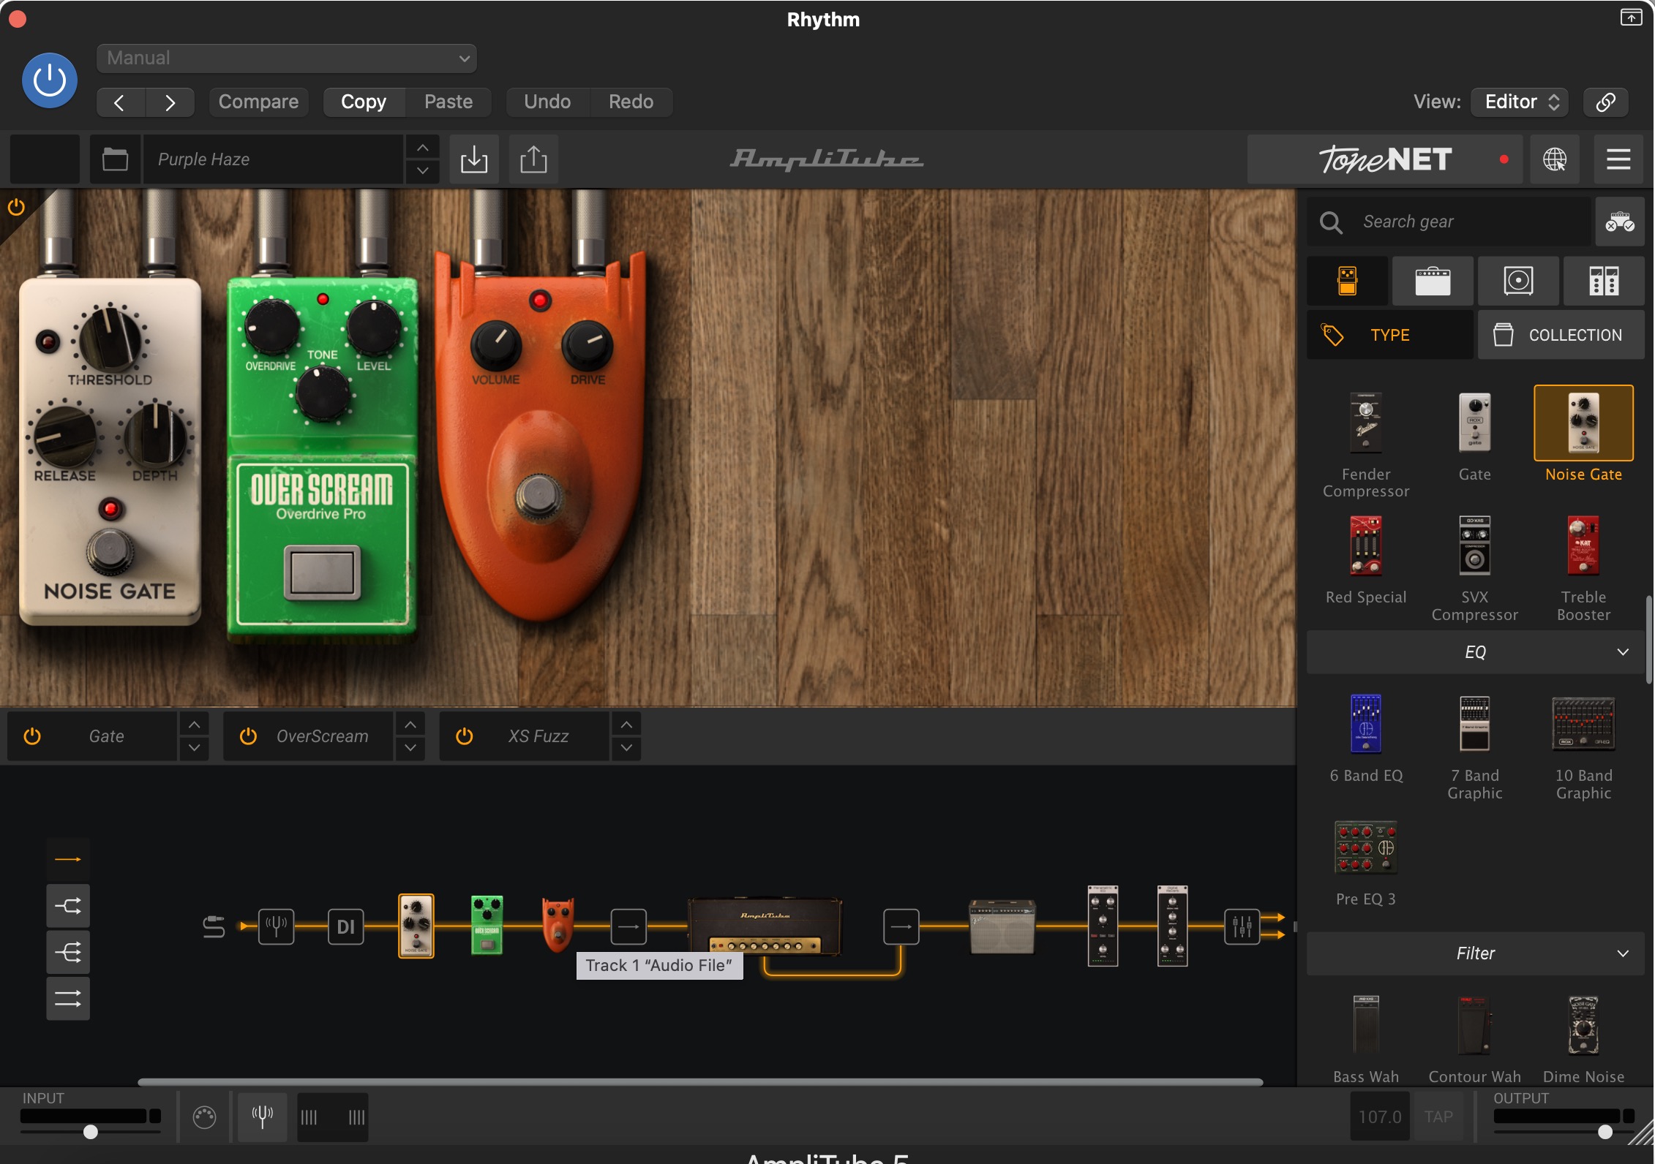This screenshot has width=1655, height=1164.
Task: Collapse the Filter section
Action: (1475, 953)
